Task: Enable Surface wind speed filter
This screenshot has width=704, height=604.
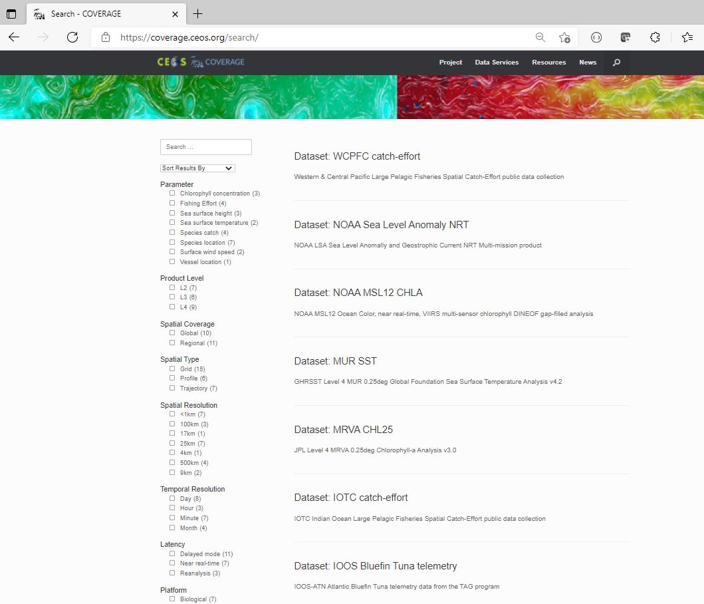Action: click(x=172, y=251)
